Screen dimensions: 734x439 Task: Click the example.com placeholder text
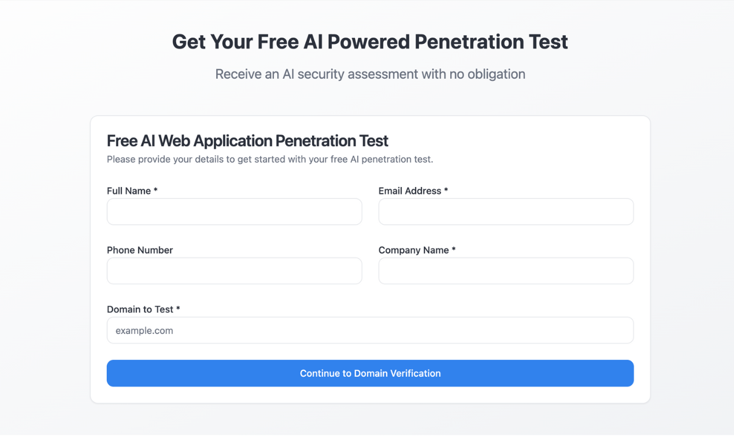click(144, 331)
